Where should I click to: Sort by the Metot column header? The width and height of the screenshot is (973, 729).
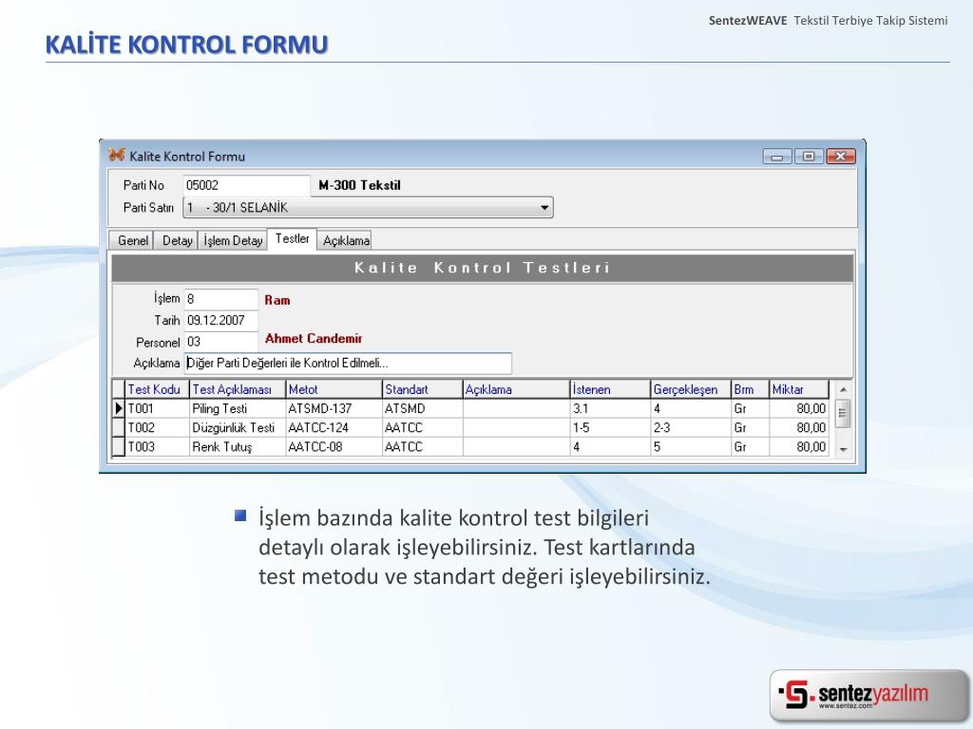pyautogui.click(x=334, y=389)
